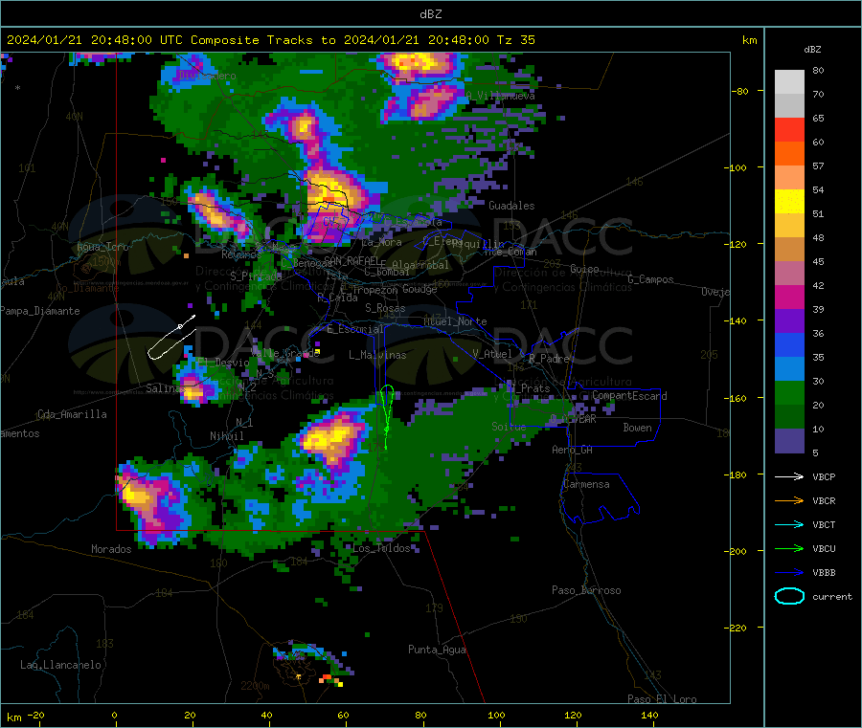Click the Valle_Grande location label
The height and width of the screenshot is (728, 862).
(x=285, y=353)
